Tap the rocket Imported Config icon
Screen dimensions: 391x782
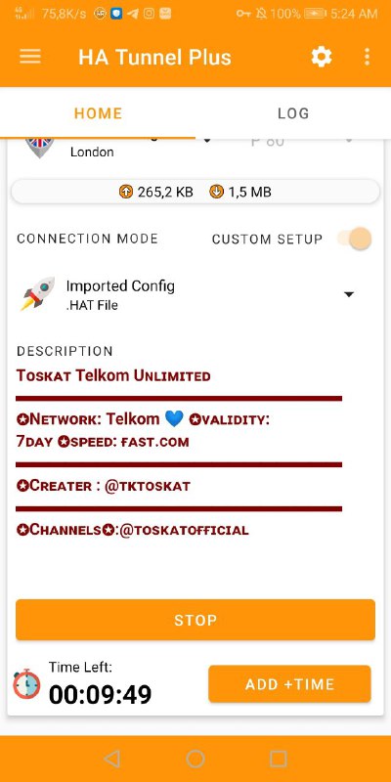click(x=37, y=294)
